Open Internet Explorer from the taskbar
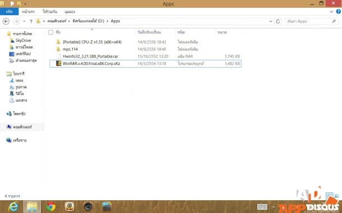Screen dimensions: 342x213 [13, 206]
